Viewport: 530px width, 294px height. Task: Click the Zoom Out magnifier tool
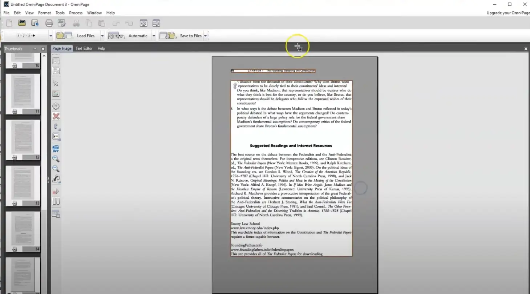56,169
